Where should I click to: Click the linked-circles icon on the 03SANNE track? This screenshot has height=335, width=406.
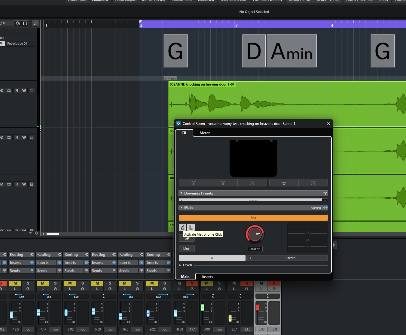pos(9,91)
